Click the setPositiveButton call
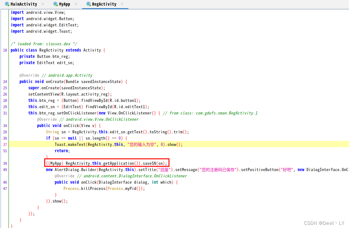This screenshot has height=228, width=349. tap(260, 170)
